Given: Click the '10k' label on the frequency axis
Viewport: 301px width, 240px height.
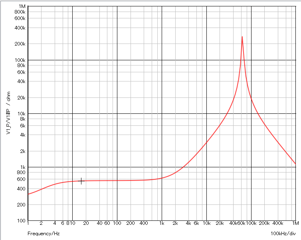Looking at the screenshot, I should [x=207, y=223].
